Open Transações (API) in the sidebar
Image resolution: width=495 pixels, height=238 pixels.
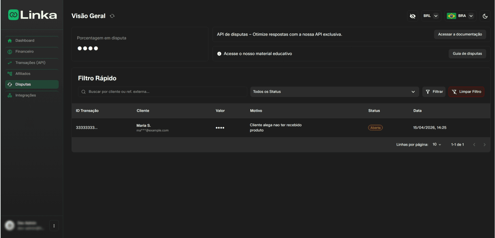(32, 63)
